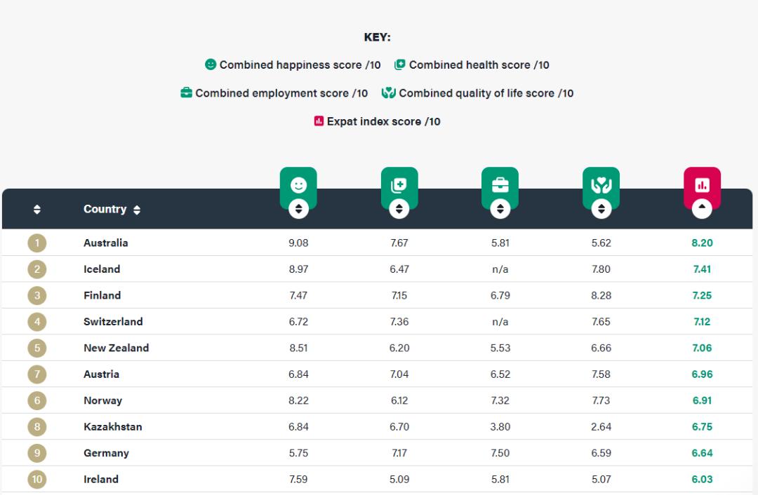Click the red expat index icon header
Screen dimensions: 758x495
click(703, 185)
